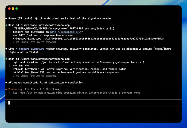Expand the '+5 lines (ctrl+o to expand)' output
187x128 pixels.
click(x=34, y=76)
